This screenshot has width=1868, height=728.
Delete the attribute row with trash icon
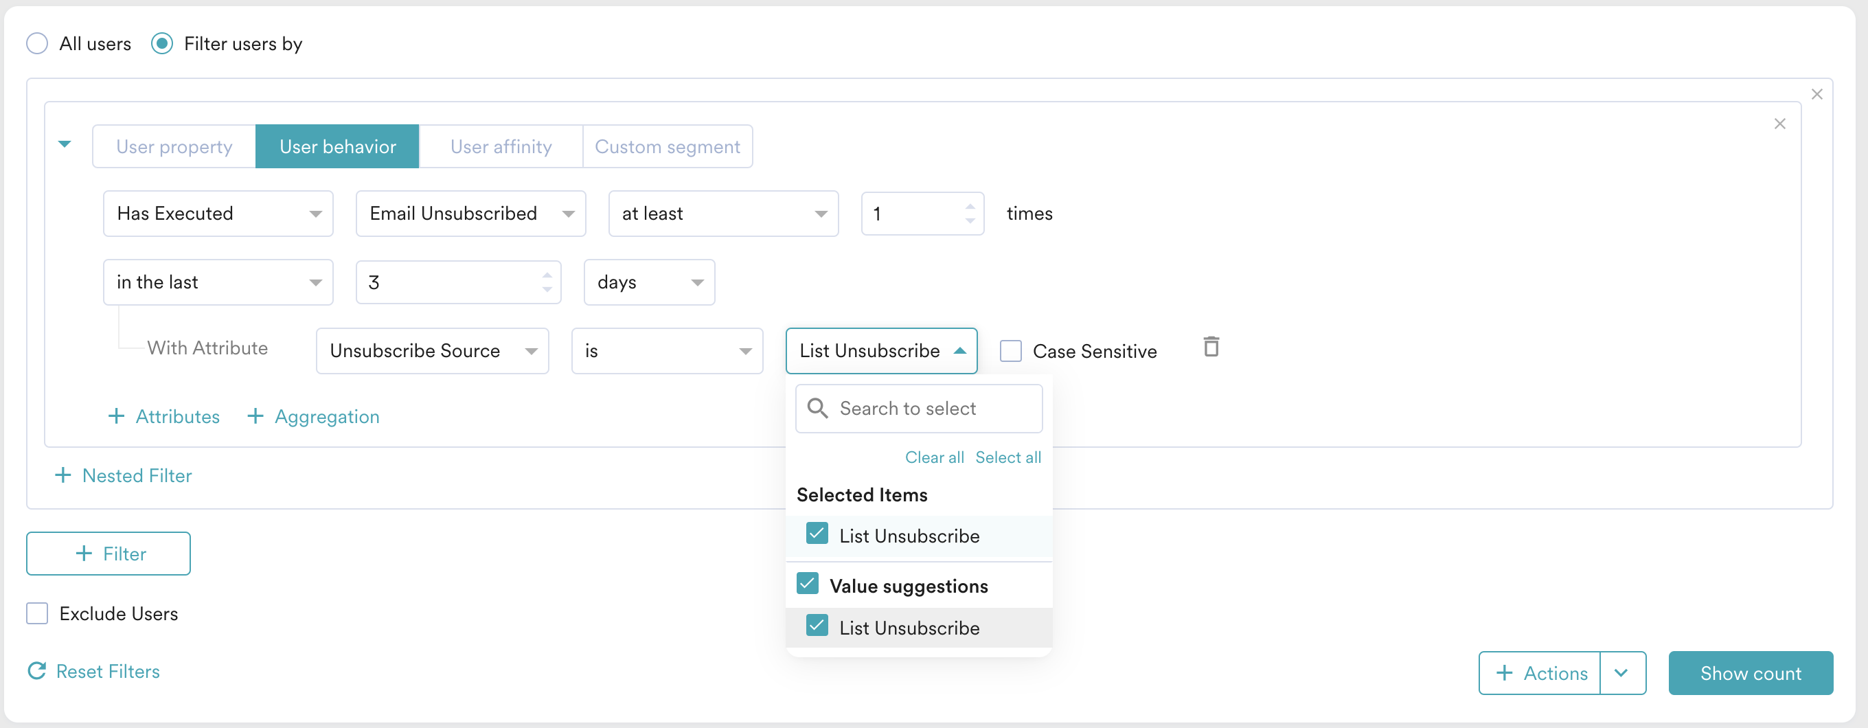pos(1210,348)
